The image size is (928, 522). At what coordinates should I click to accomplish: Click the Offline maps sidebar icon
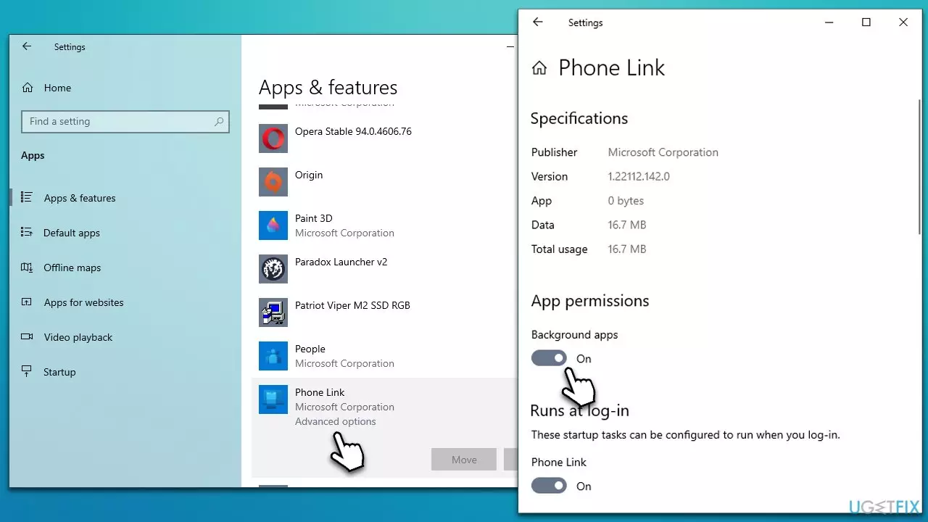pyautogui.click(x=27, y=267)
